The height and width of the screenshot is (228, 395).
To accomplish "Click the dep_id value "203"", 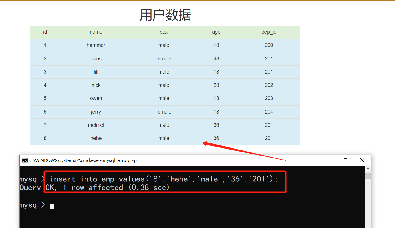I will pyautogui.click(x=269, y=98).
